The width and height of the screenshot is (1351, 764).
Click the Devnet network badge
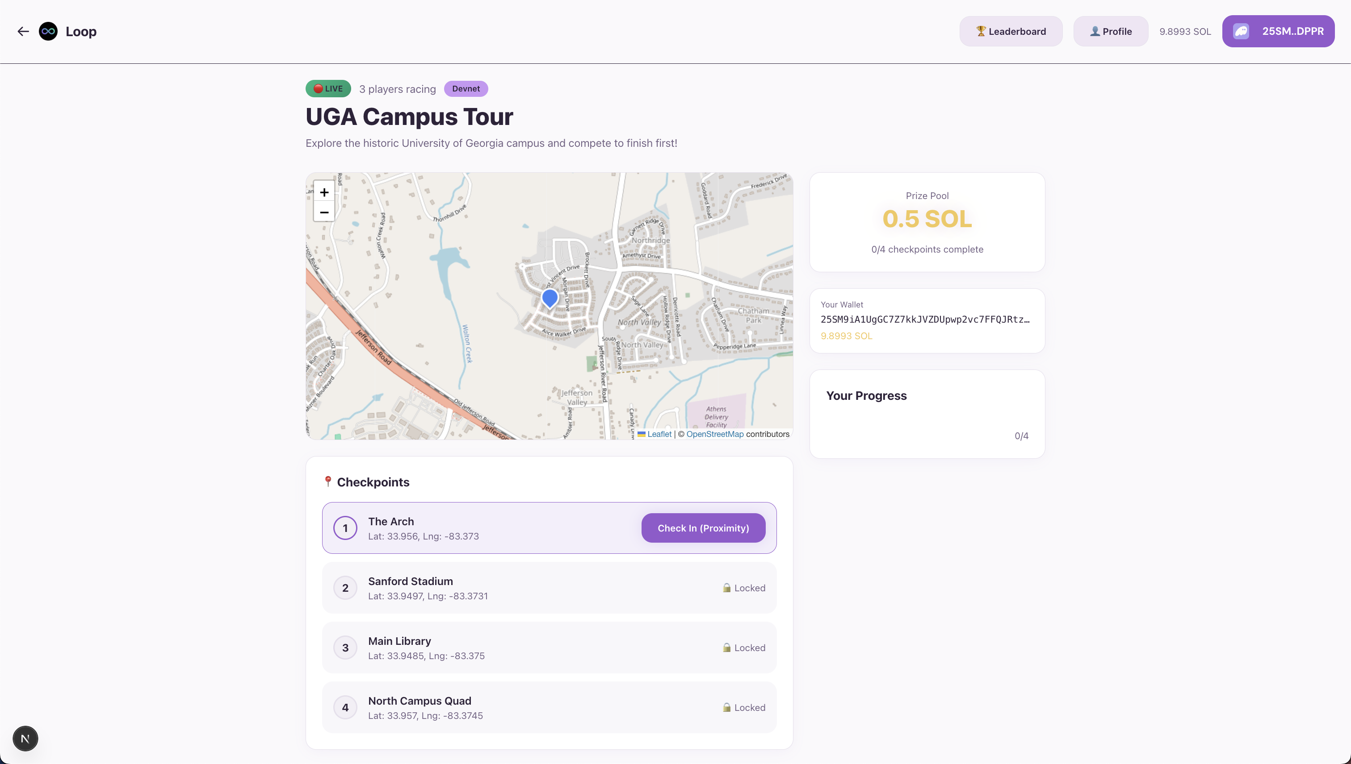[x=466, y=89]
